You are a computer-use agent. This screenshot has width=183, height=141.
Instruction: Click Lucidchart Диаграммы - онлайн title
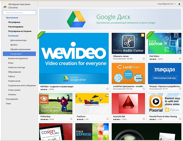pos(128,86)
